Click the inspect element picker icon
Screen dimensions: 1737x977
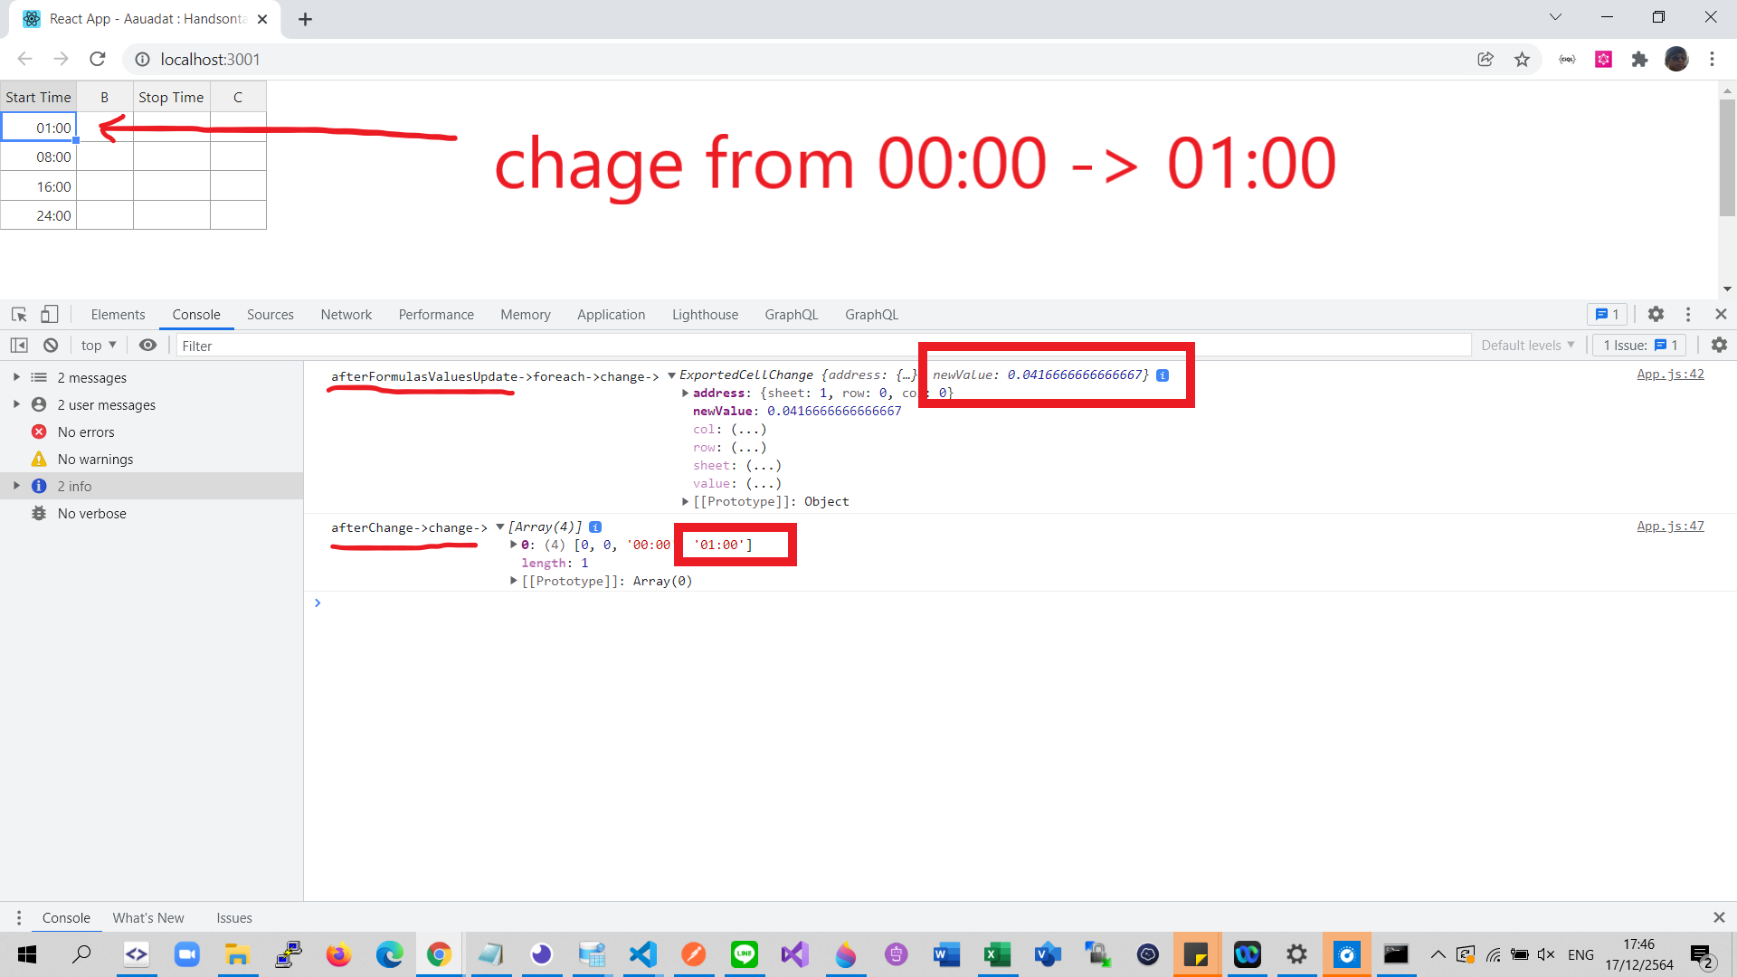pos(19,314)
